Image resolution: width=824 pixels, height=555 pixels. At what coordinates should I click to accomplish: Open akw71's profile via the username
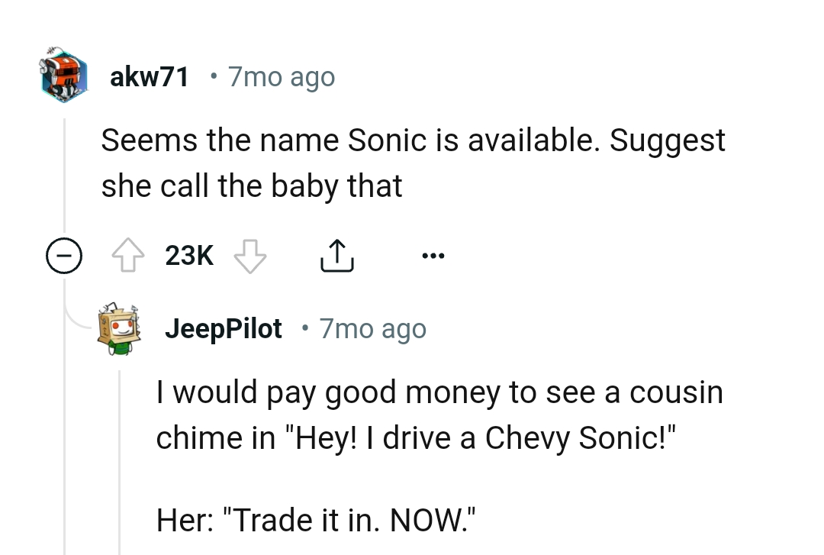150,76
